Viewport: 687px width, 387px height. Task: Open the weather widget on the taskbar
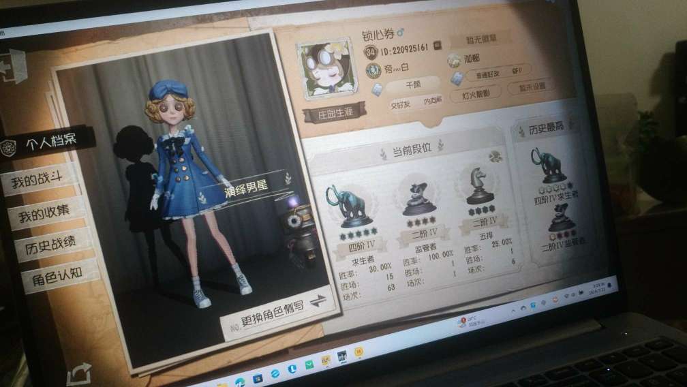472,322
